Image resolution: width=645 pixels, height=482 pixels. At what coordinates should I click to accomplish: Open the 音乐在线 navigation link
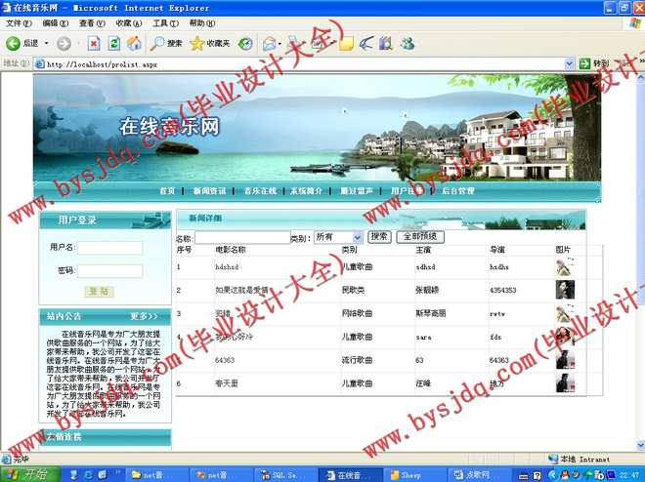(x=261, y=191)
